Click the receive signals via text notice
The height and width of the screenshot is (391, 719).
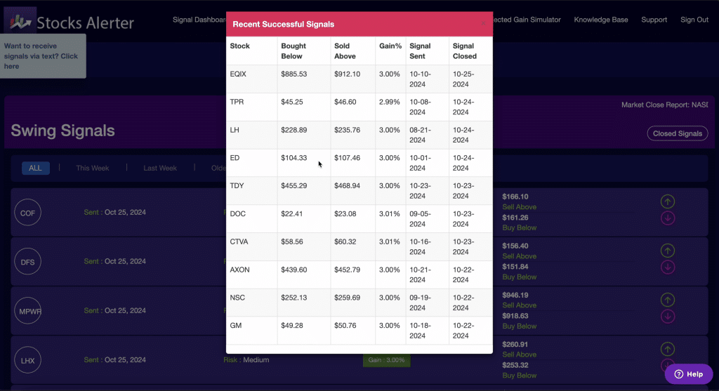pos(43,56)
